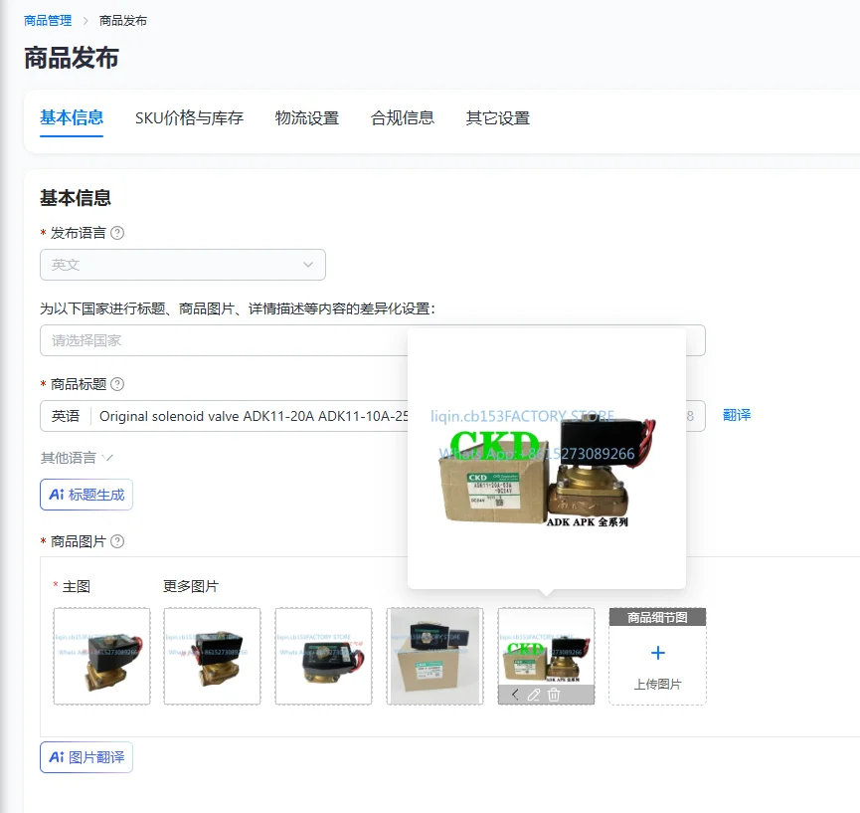Click into the English product title field
The image size is (860, 813).
pyautogui.click(x=253, y=416)
